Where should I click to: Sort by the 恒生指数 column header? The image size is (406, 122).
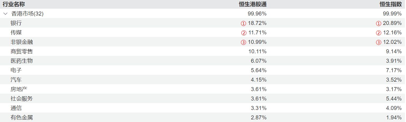[391, 4]
